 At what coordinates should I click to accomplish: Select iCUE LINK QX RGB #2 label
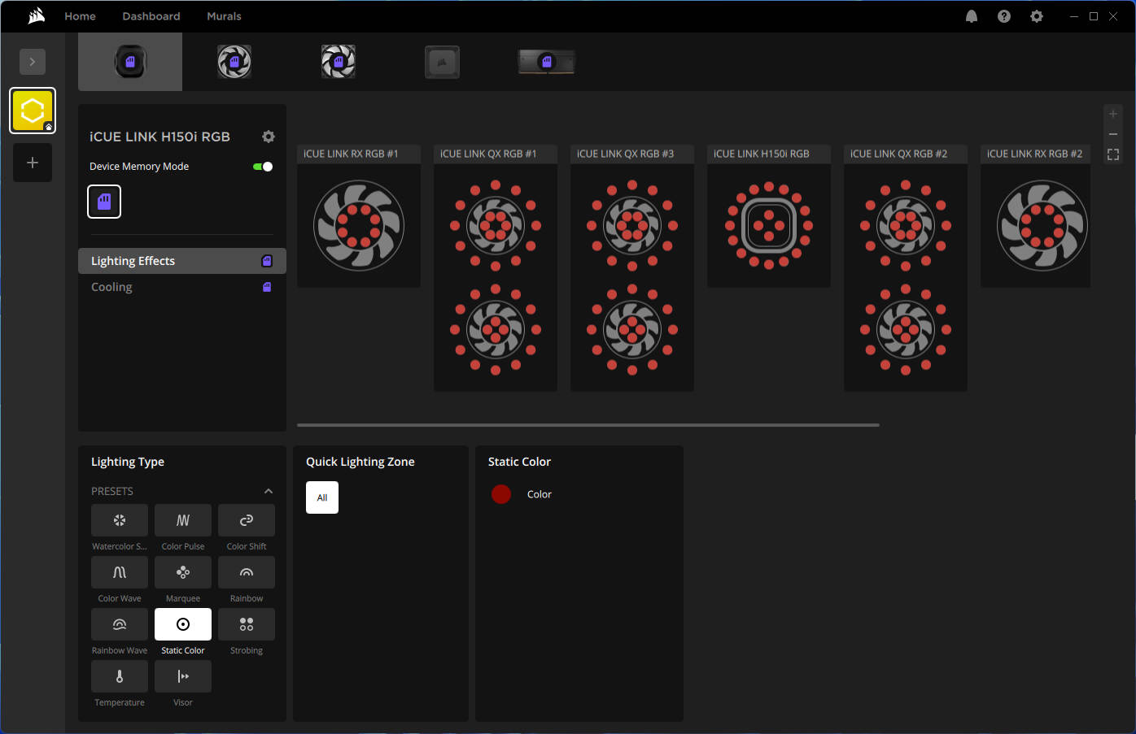tap(898, 154)
